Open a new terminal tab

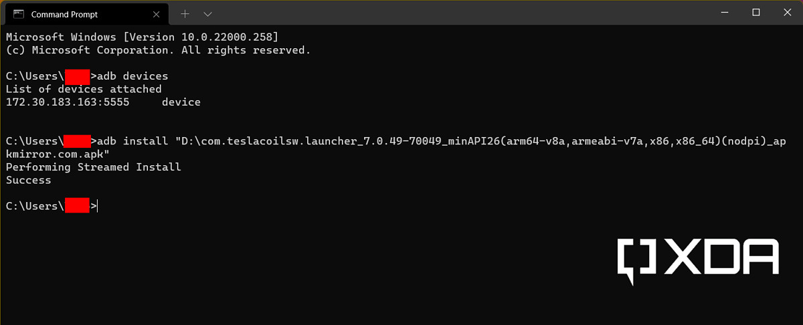(x=185, y=14)
